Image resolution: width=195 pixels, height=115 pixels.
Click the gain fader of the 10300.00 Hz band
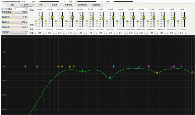174,18
